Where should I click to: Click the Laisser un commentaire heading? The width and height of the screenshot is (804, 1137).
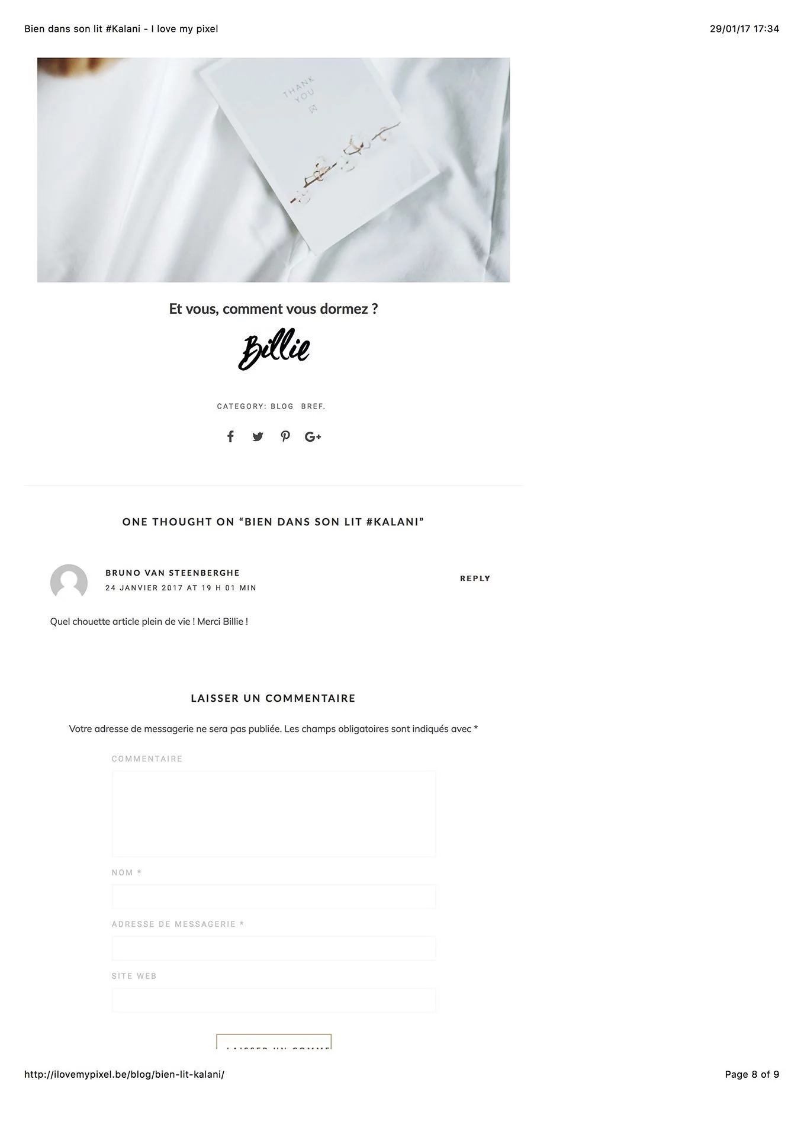point(274,698)
